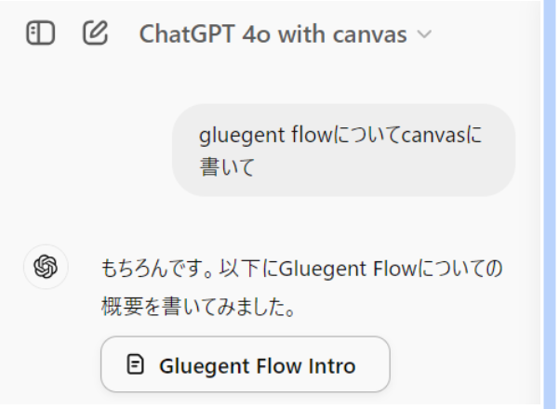Click Gluegent Flow text within the assistant reply
Viewport: 559px width, 409px height.
coord(348,269)
